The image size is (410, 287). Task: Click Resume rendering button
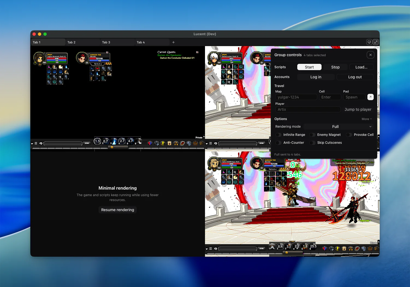click(x=118, y=210)
